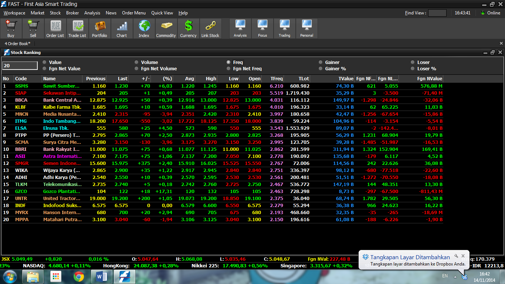Viewport: 505px width, 284px height.
Task: Open the Chart toolbar icon
Action: tap(122, 29)
